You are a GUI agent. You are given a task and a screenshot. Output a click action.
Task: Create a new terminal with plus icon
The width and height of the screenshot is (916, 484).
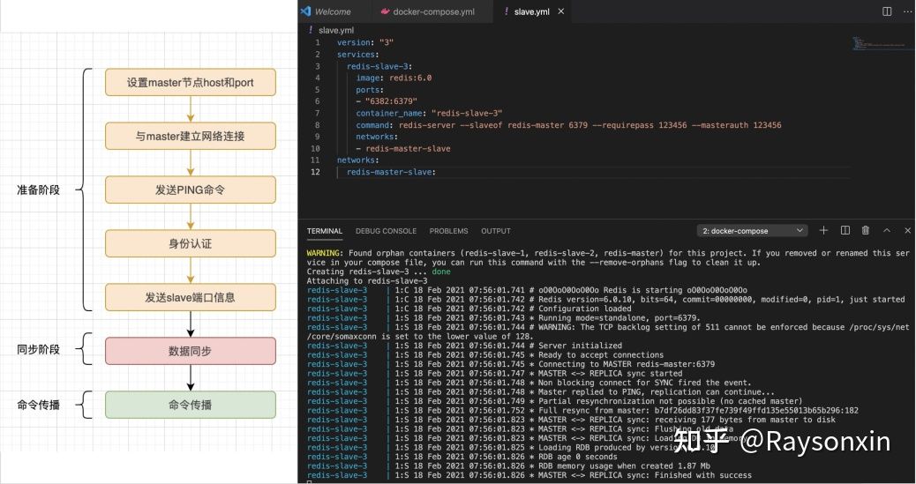[823, 231]
